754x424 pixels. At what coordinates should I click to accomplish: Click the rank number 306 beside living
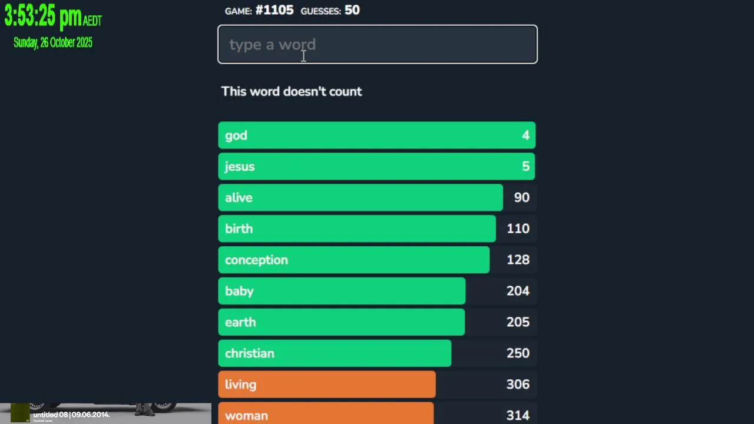coord(518,385)
